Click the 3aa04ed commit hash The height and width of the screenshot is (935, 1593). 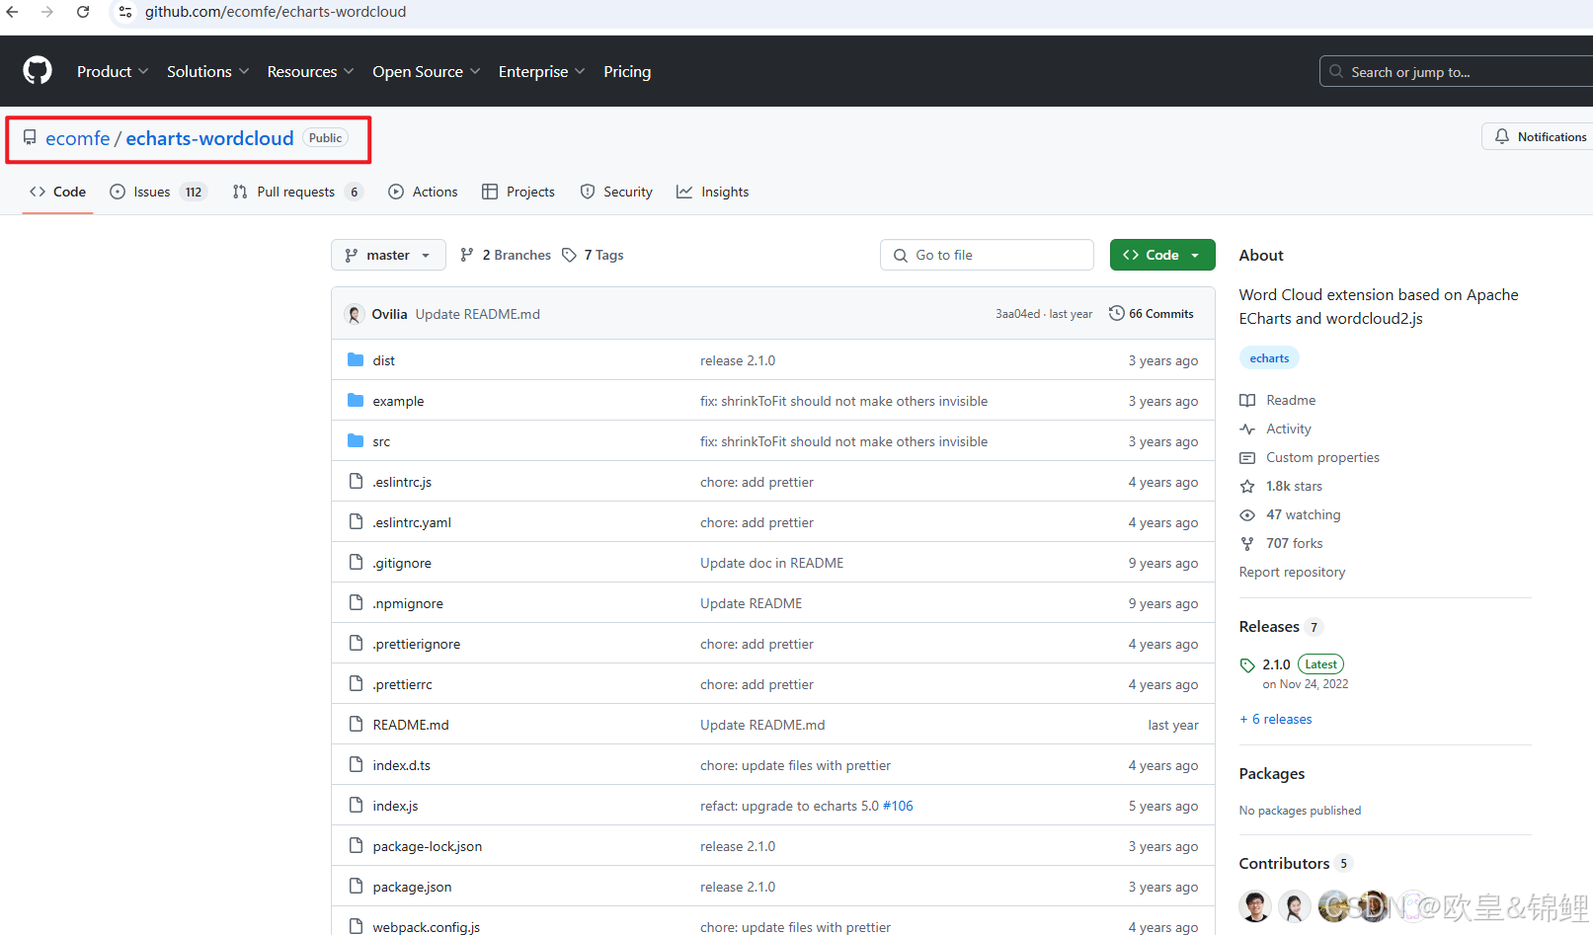[1017, 314]
